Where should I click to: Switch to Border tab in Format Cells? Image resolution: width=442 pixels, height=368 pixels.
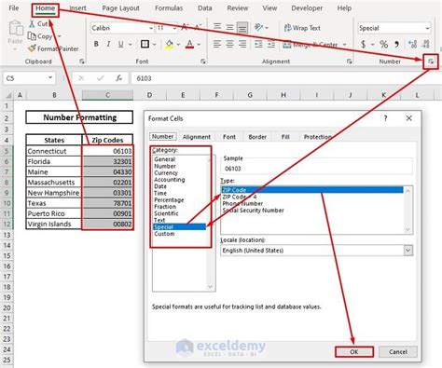tap(257, 137)
